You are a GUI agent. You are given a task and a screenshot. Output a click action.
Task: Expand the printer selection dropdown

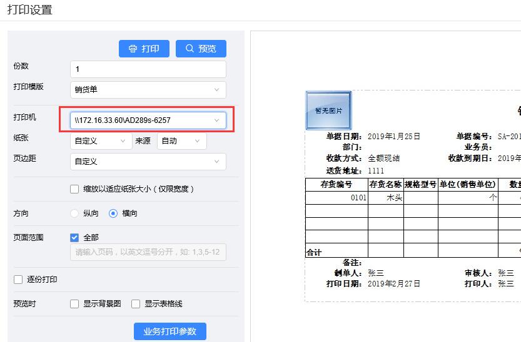coord(148,120)
